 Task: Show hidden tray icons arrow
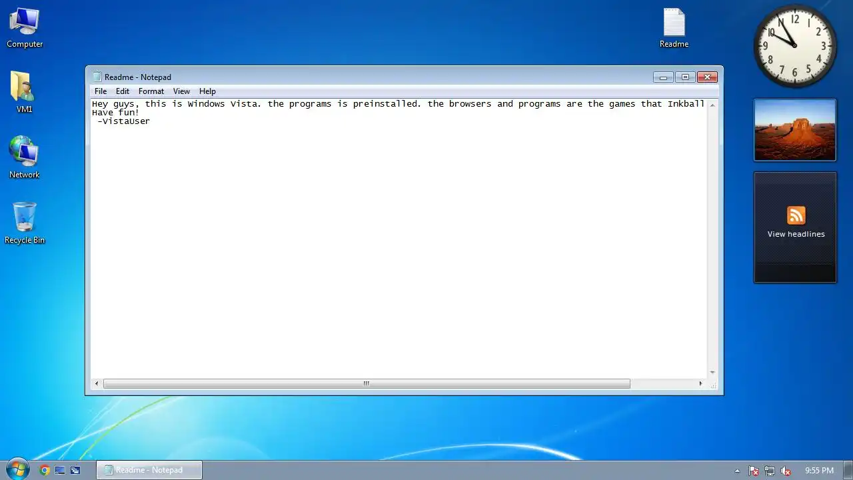coord(737,471)
